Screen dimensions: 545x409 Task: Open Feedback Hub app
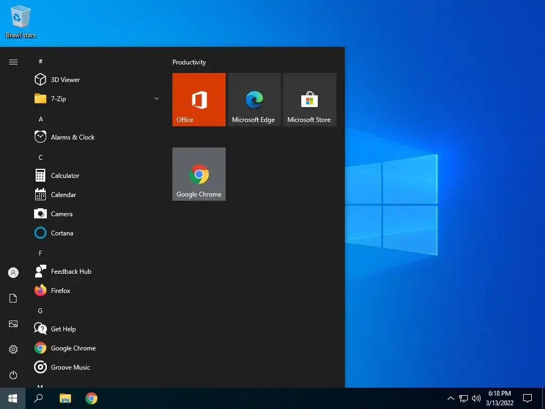[97, 271]
